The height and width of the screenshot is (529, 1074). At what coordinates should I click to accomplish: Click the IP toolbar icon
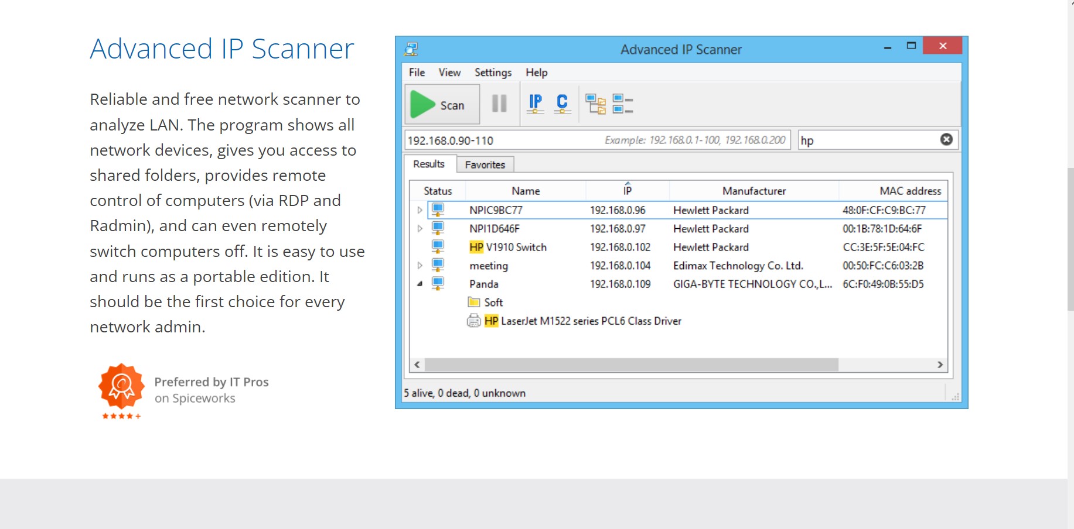pos(536,104)
